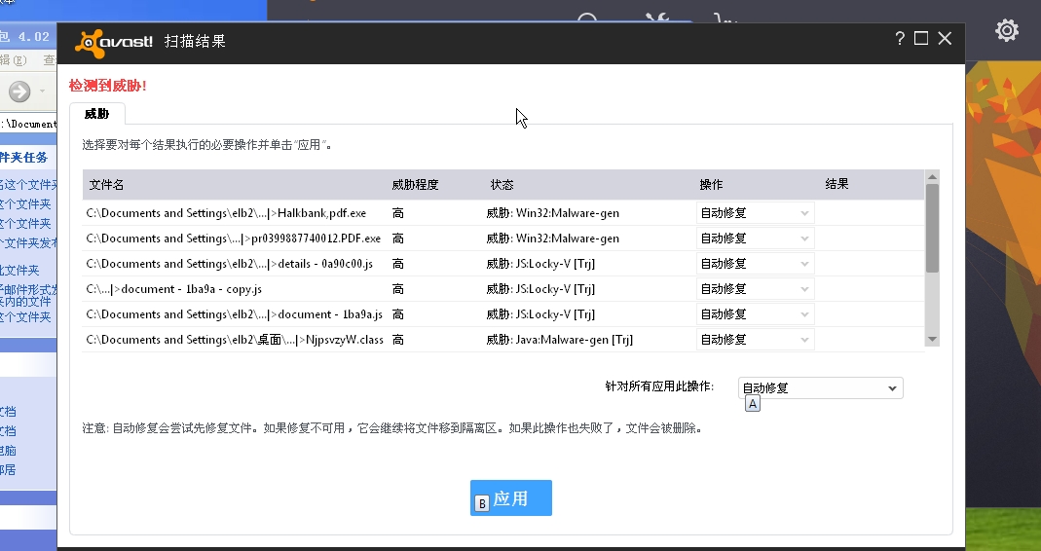The width and height of the screenshot is (1041, 551).
Task: Expand action dropdown for details - 0a90c00.js
Action: [755, 264]
